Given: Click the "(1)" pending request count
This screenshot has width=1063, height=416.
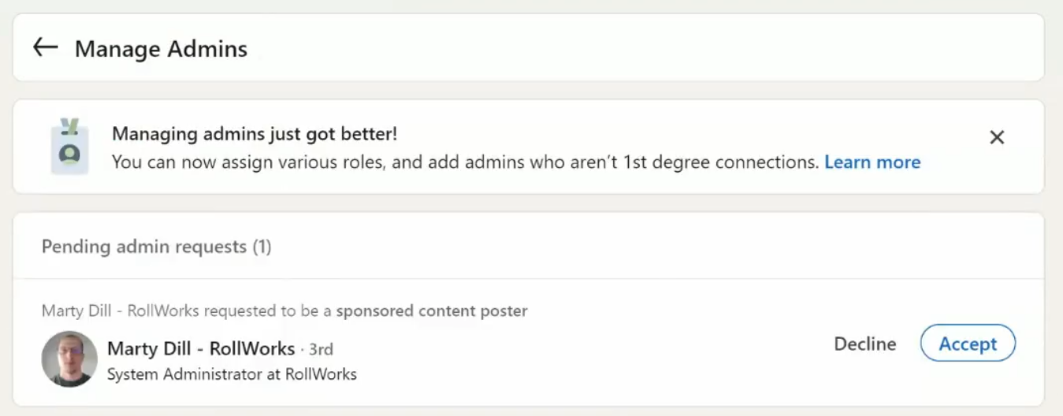Looking at the screenshot, I should tap(262, 247).
